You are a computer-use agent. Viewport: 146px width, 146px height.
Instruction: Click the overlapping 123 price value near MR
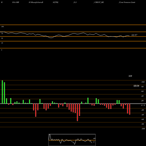click(x=136, y=86)
